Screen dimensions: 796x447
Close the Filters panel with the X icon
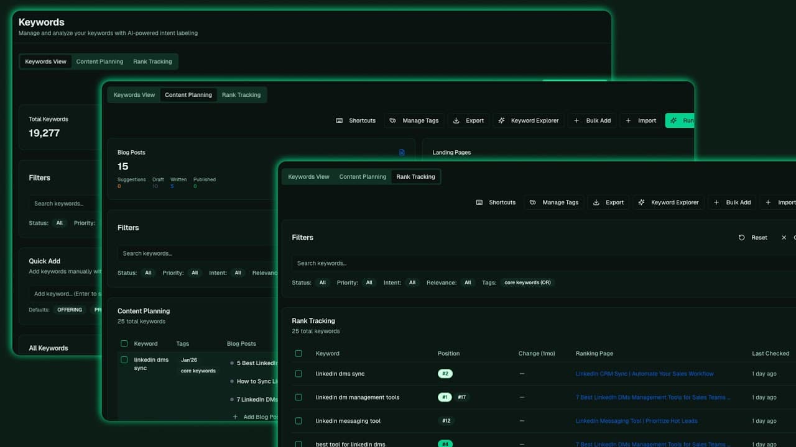pyautogui.click(x=784, y=238)
